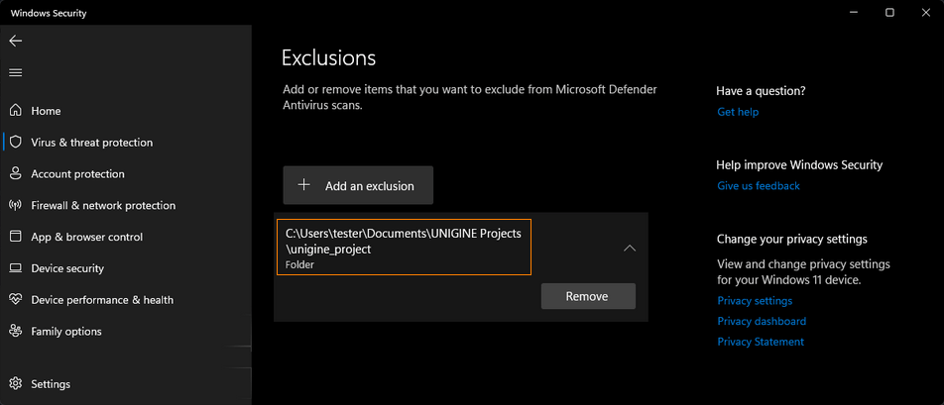Collapse the unigine_project exclusion chevron

(x=630, y=249)
